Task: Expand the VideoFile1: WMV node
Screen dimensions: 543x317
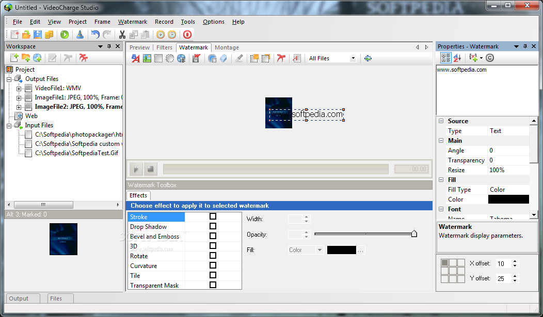Action: coord(19,89)
